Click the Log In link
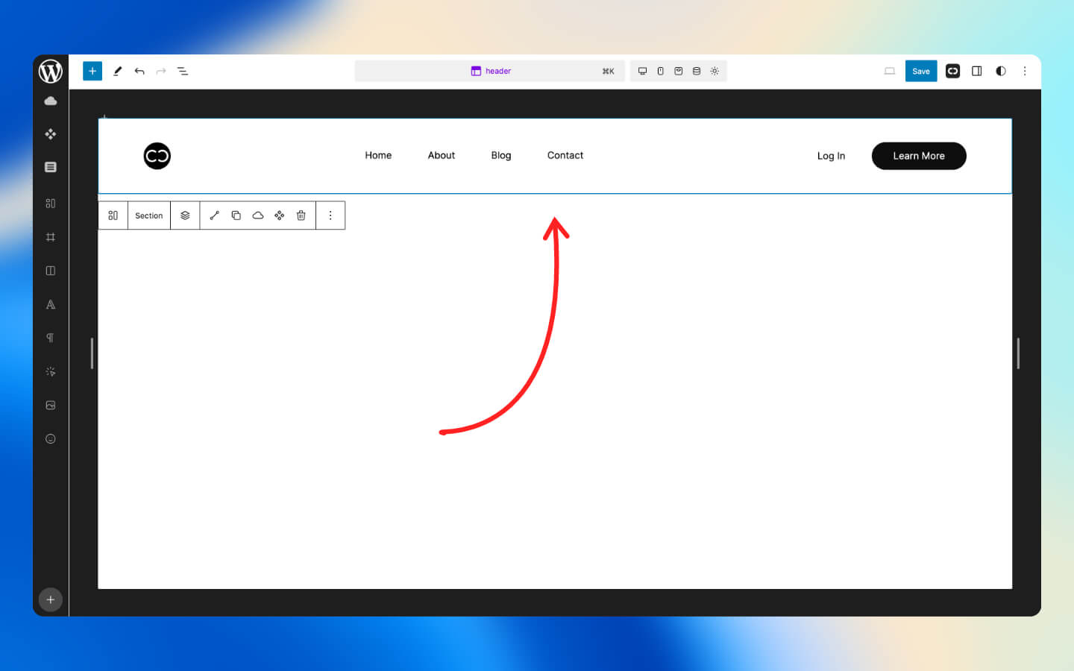 pyautogui.click(x=831, y=156)
